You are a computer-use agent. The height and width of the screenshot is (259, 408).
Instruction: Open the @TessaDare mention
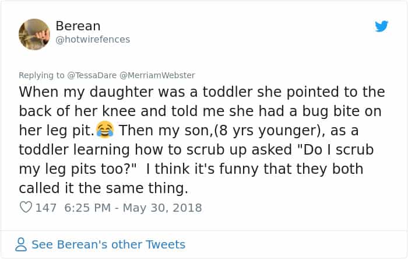pyautogui.click(x=90, y=75)
